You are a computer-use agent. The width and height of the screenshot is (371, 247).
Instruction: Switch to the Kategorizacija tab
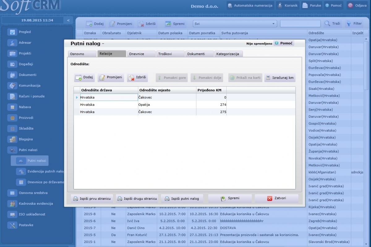click(228, 54)
